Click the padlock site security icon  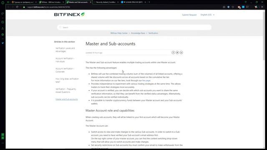24,7
